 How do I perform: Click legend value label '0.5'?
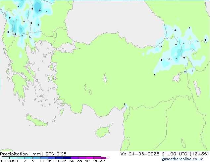pos(11,161)
